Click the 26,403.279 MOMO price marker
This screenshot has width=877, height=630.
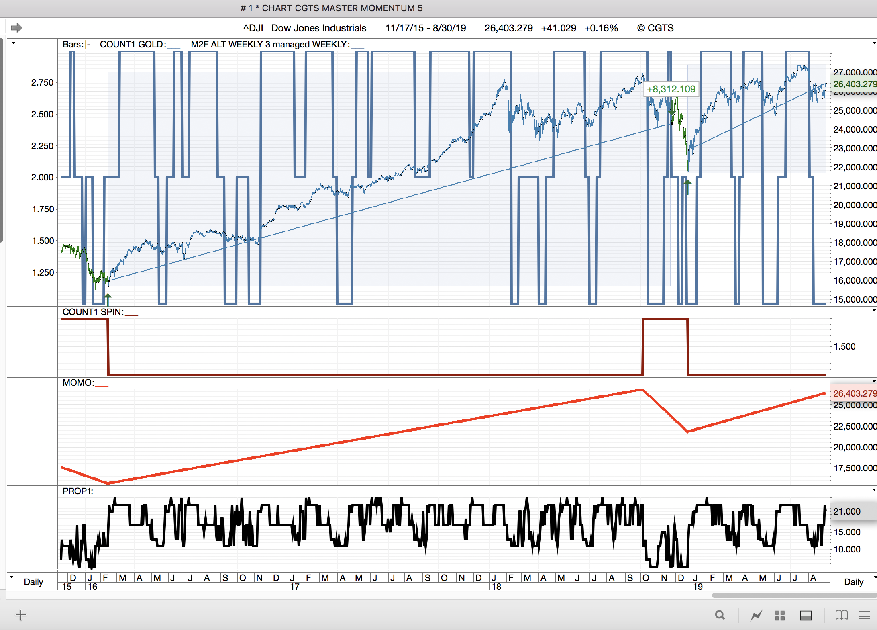click(854, 393)
